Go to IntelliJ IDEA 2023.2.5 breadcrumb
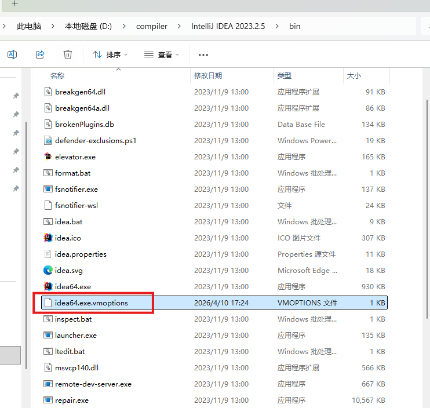Viewport: 430px width, 408px height. (228, 26)
